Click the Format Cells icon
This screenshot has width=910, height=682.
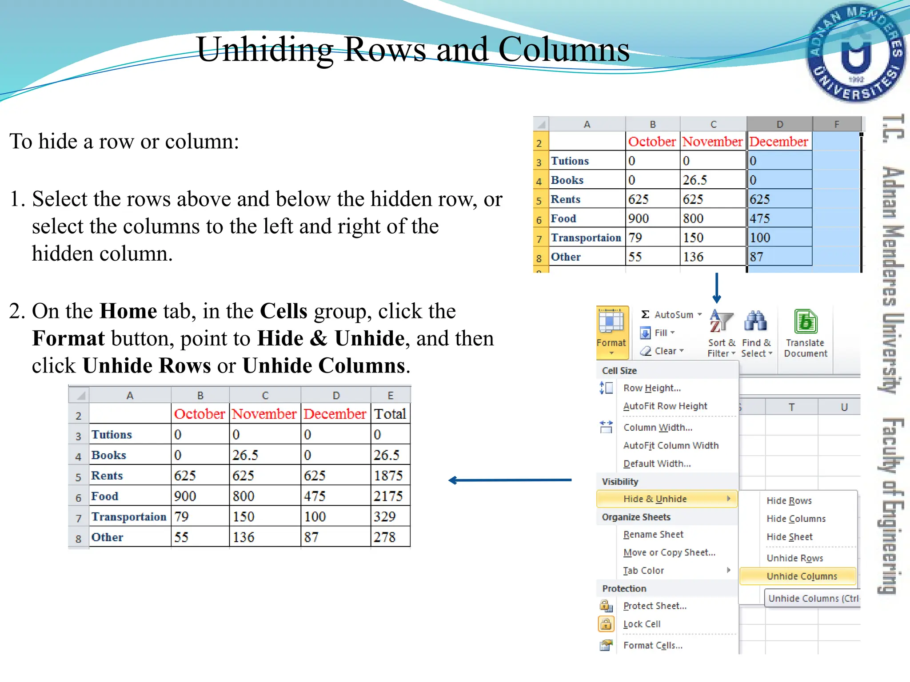606,645
